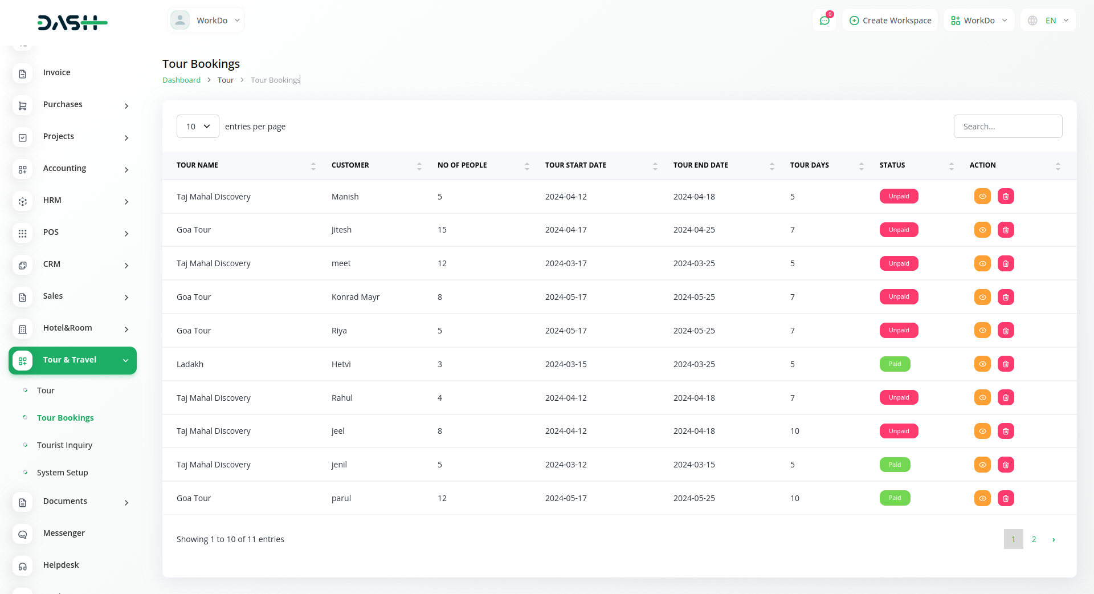Click the language globe icon
This screenshot has width=1094, height=594.
pyautogui.click(x=1032, y=21)
